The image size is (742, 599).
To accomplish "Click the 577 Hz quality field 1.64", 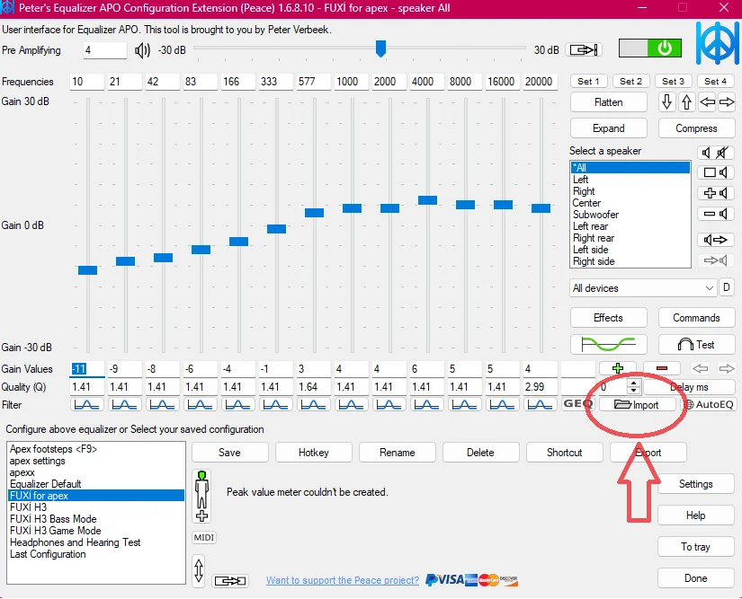I will point(313,387).
